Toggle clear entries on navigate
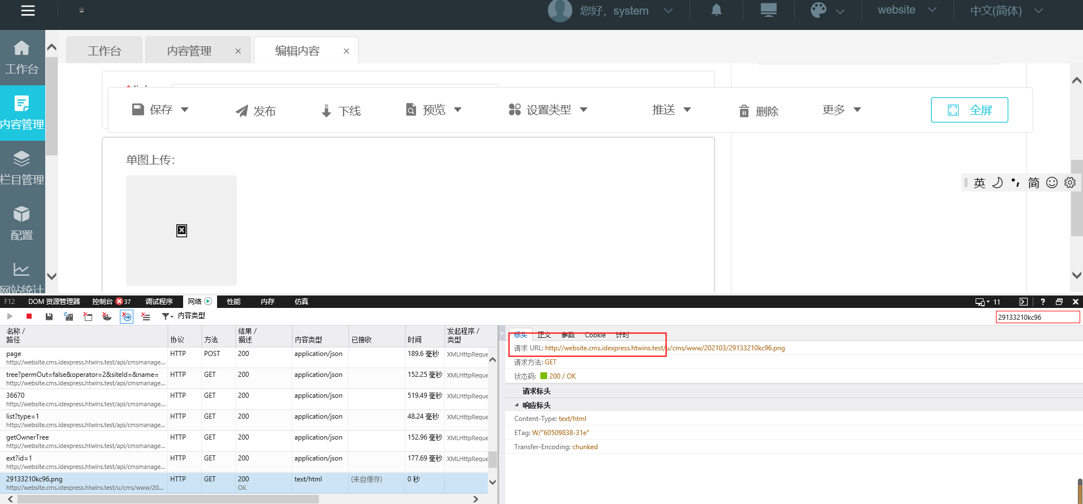Screen dimensions: 1083x504 click(127, 316)
